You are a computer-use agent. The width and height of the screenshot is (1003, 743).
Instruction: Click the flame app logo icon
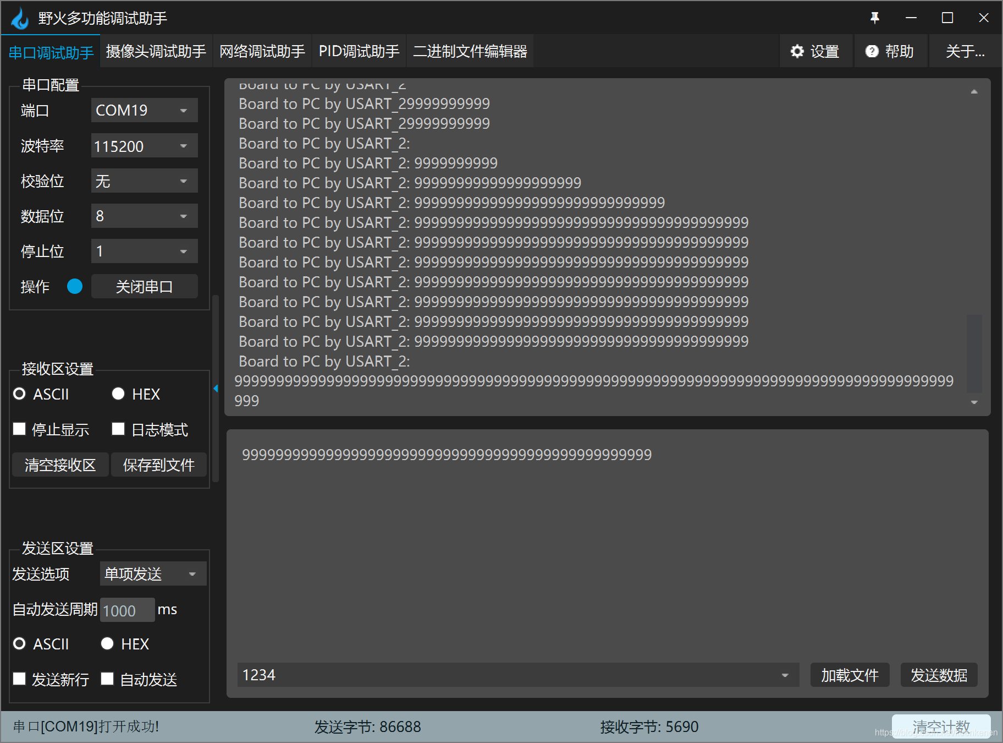point(20,18)
